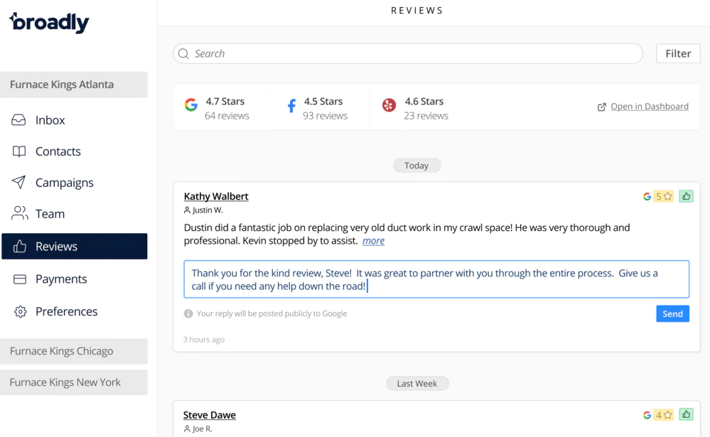Click the Contacts book icon

[x=19, y=151]
